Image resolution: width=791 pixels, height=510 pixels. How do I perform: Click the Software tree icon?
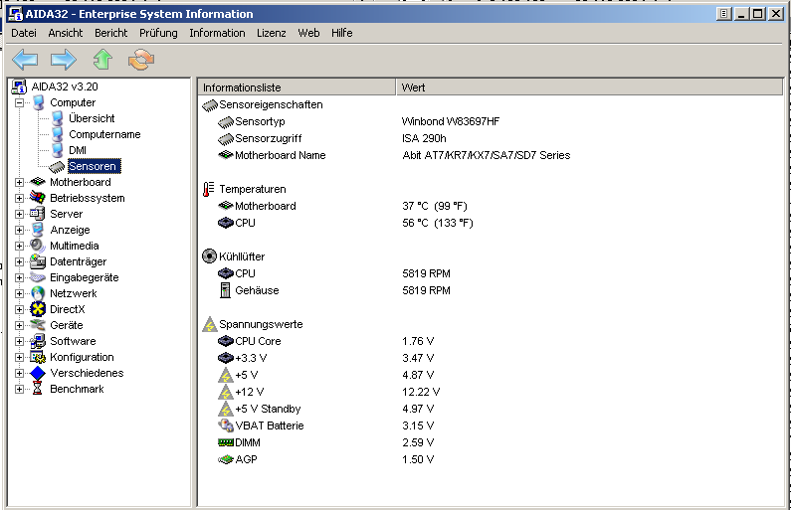pyautogui.click(x=38, y=341)
